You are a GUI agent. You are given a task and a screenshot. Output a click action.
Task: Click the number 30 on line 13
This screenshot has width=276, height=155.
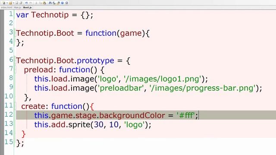pyautogui.click(x=99, y=125)
